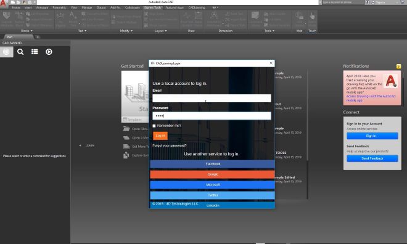Click the orange Log in button

coord(160,136)
